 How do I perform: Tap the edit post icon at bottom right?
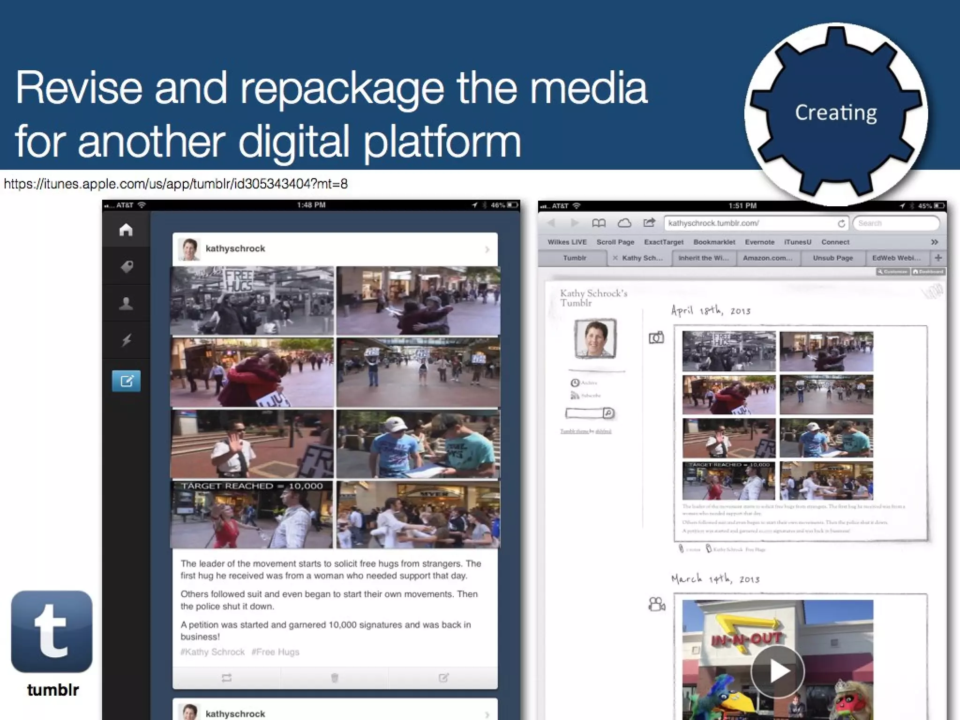443,678
